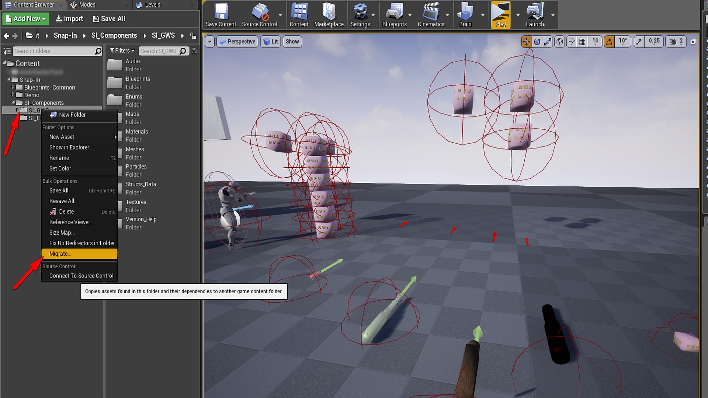Click the Save All button

tap(109, 18)
